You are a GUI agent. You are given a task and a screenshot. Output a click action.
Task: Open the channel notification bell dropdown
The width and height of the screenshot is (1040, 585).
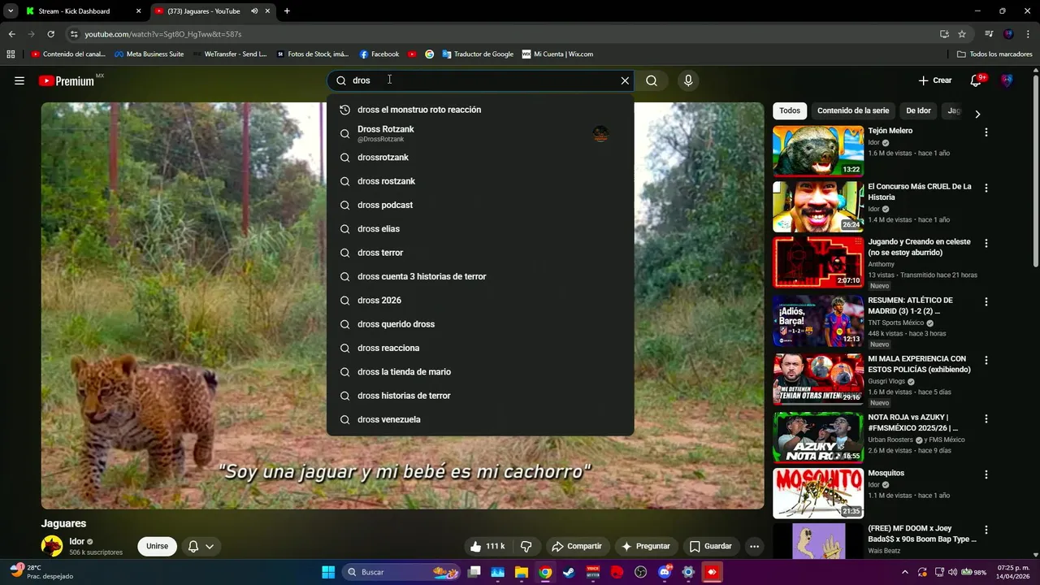tap(201, 547)
